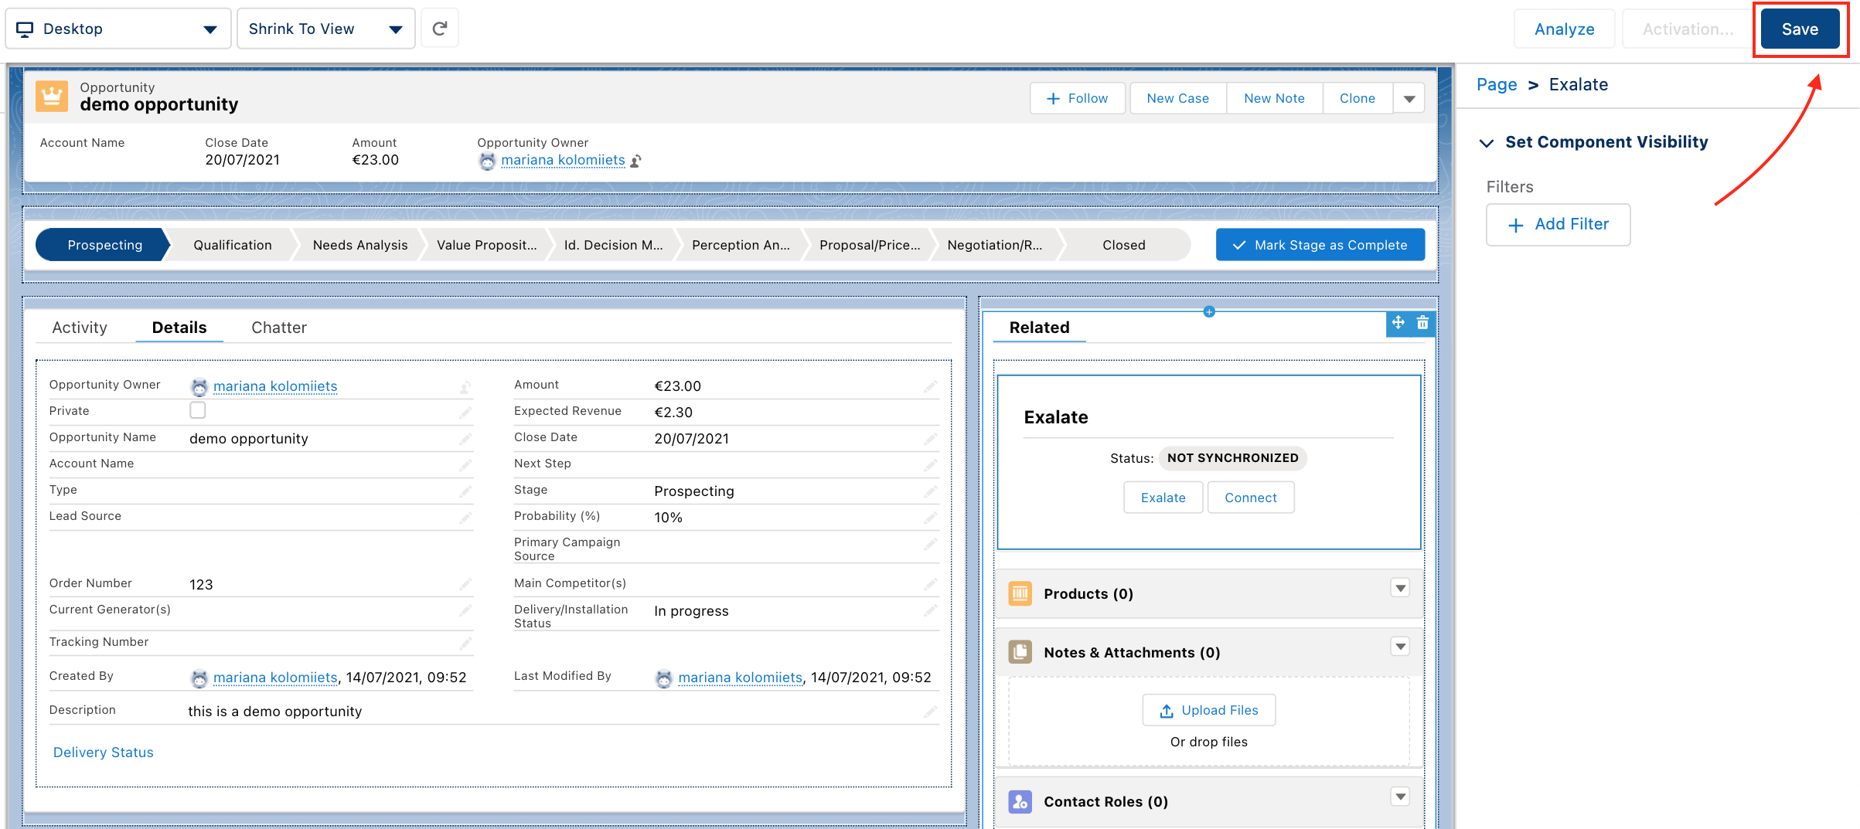Click the New Note button
This screenshot has height=829, width=1860.
[x=1275, y=98]
